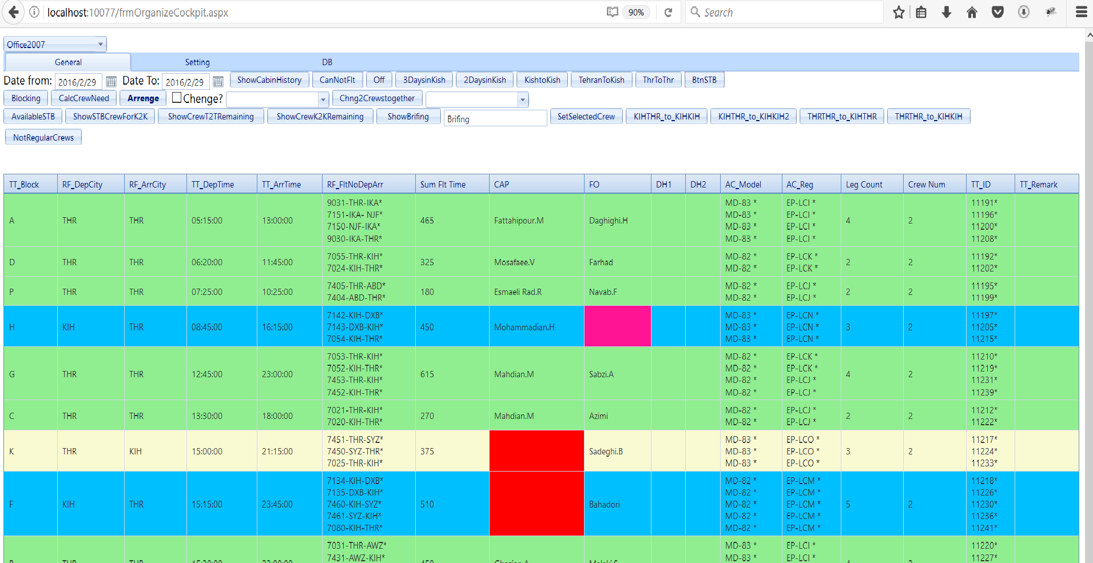The image size is (1093, 563).
Task: Click the pink FO cell in row H
Action: [x=617, y=326]
